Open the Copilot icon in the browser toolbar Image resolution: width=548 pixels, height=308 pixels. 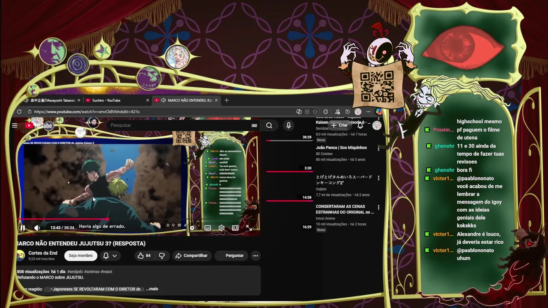(x=378, y=112)
